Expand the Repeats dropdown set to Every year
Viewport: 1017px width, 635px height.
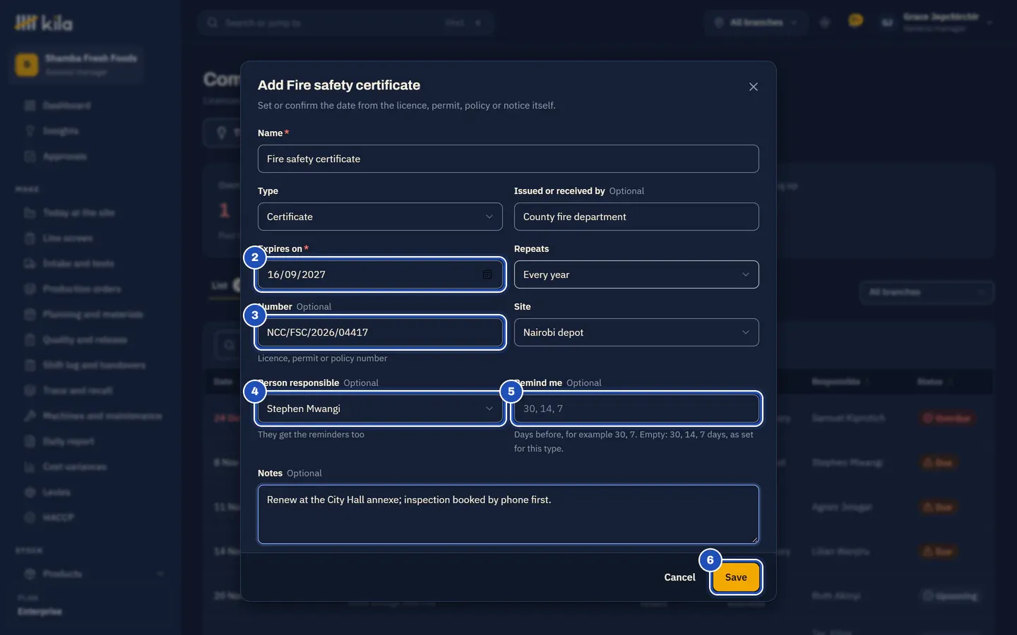(x=636, y=274)
